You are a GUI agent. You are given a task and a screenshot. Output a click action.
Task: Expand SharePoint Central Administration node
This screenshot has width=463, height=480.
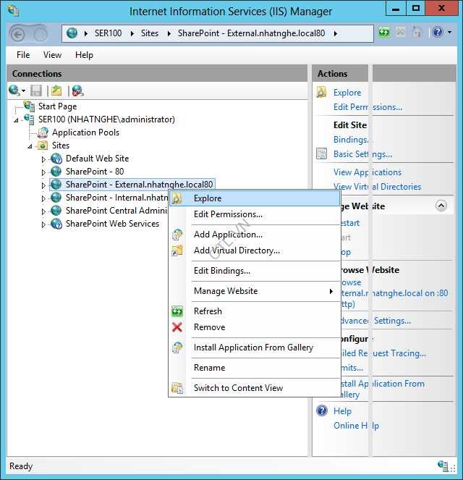[43, 211]
